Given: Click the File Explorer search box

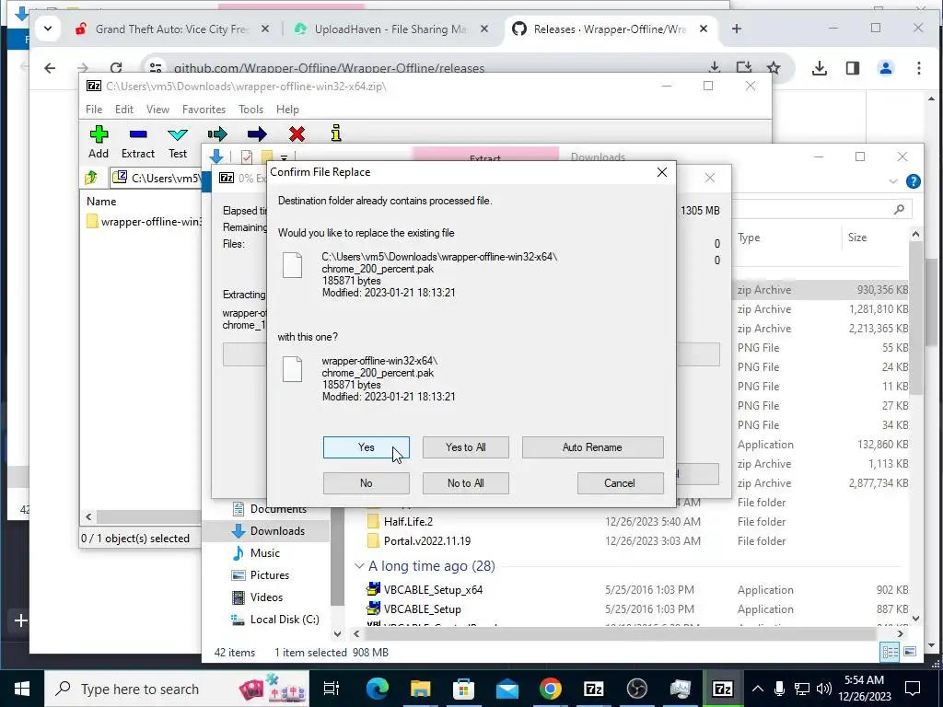Looking at the screenshot, I should [x=821, y=209].
